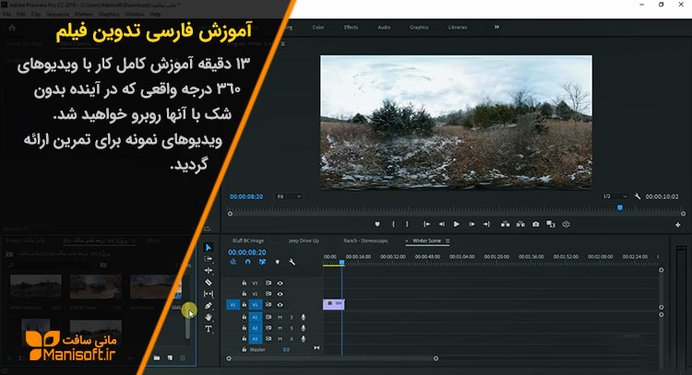Go to Out point in Program monitor
The image size is (692, 375).
pyautogui.click(x=486, y=224)
